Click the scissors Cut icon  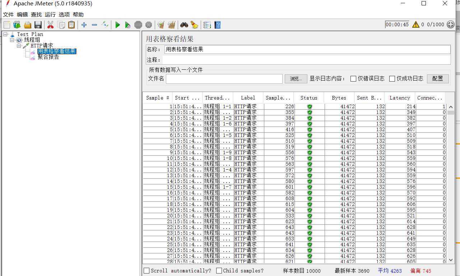(x=50, y=25)
